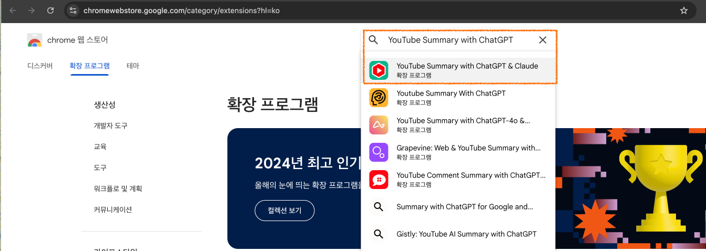This screenshot has width=706, height=251.
Task: Select Youtube Summary With ChatGPT suggestion
Action: point(458,98)
